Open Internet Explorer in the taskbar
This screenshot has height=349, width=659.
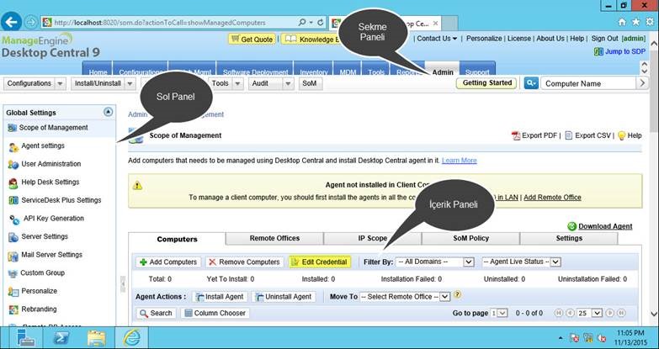pos(132,338)
